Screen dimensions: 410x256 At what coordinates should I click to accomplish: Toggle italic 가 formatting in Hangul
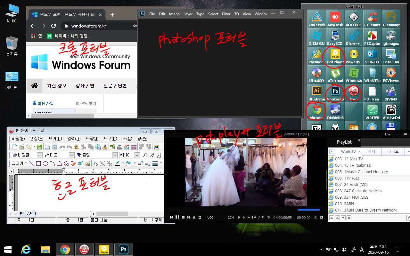[152, 155]
